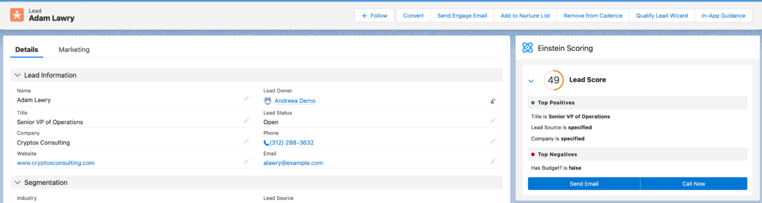Click Remove from Cadence
Image resolution: width=762 pixels, height=203 pixels.
coord(593,15)
